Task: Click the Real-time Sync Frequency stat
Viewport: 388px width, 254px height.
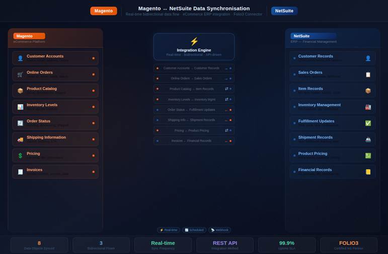Action: [x=163, y=245]
